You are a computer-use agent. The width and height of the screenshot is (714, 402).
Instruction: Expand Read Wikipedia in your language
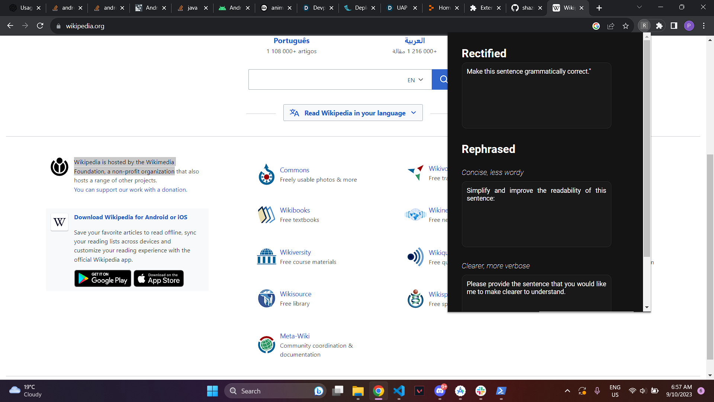pos(353,113)
